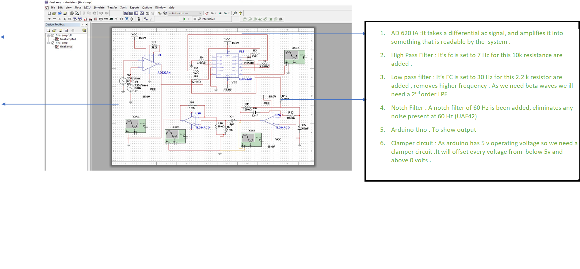Place a transistor component
Image resolution: width=580 pixels, height=269 pixels.
click(x=65, y=19)
